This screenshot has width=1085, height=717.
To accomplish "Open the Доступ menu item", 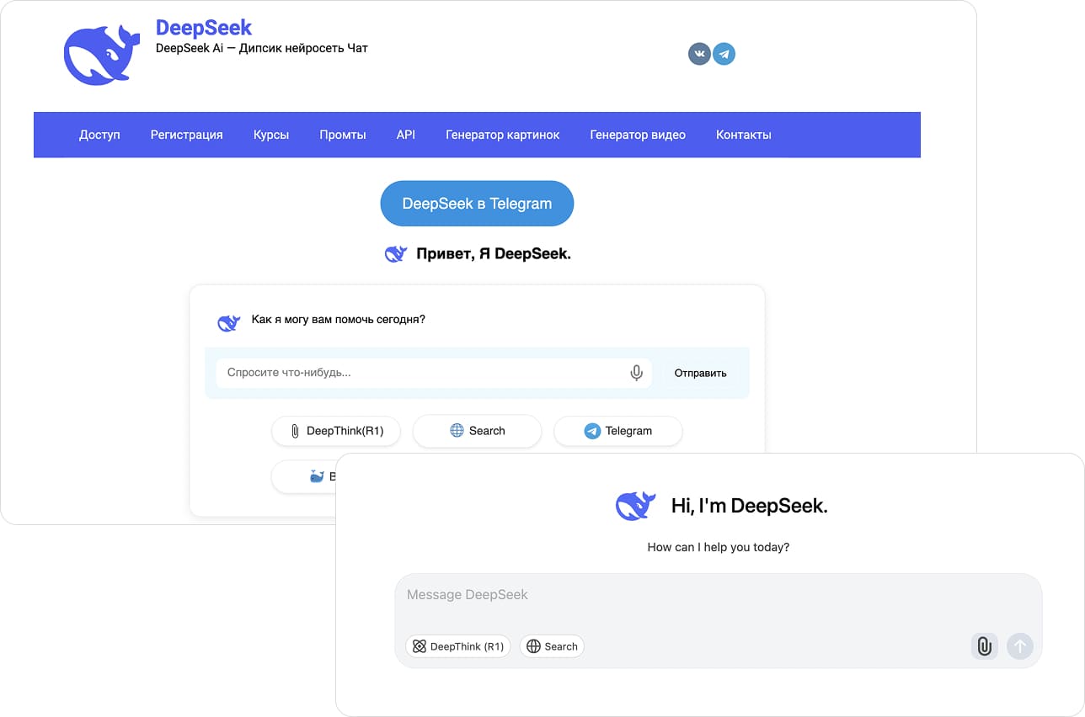I will [x=100, y=135].
